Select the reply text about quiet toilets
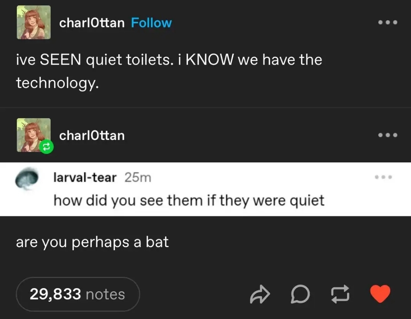The image size is (411, 319). [189, 201]
